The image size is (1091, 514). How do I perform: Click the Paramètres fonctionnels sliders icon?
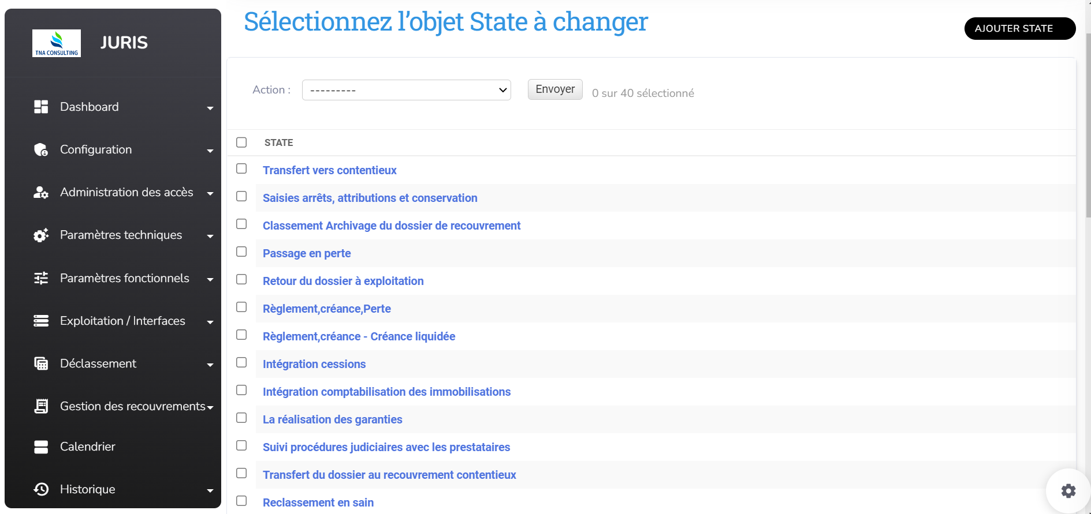[x=41, y=278]
